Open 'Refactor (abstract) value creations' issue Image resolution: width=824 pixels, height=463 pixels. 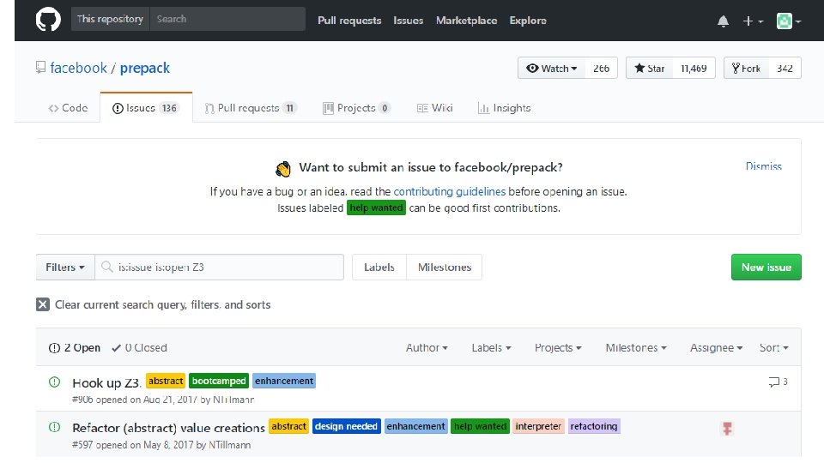click(169, 428)
